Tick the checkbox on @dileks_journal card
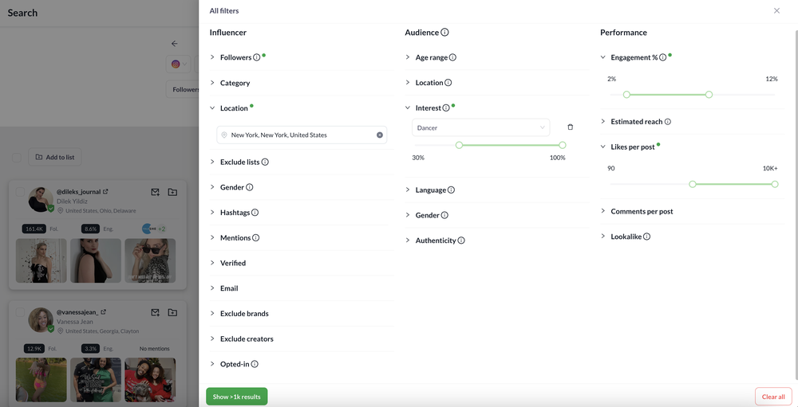The image size is (798, 407). tap(20, 192)
